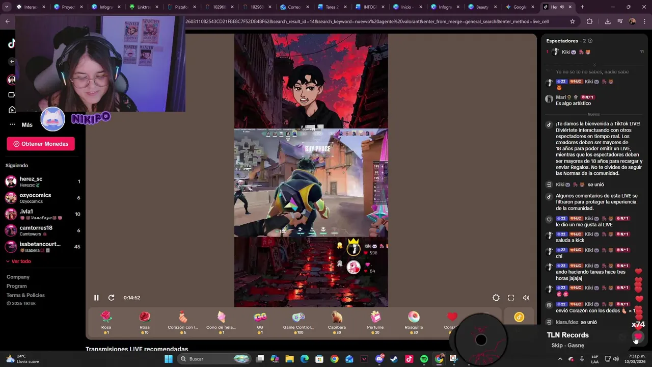Open camtorres18 in the following list

point(43,230)
